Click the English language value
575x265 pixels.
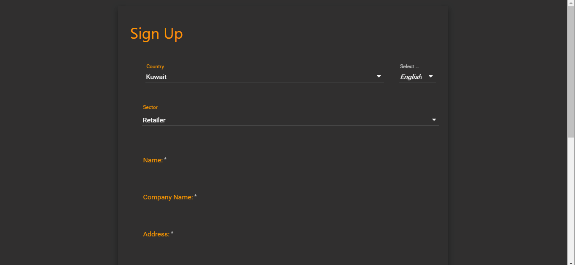point(411,77)
